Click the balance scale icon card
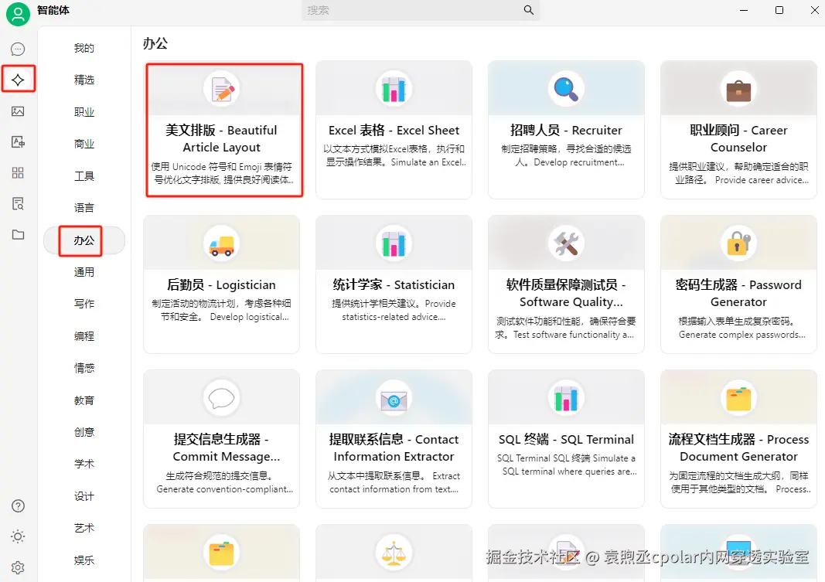 [394, 553]
